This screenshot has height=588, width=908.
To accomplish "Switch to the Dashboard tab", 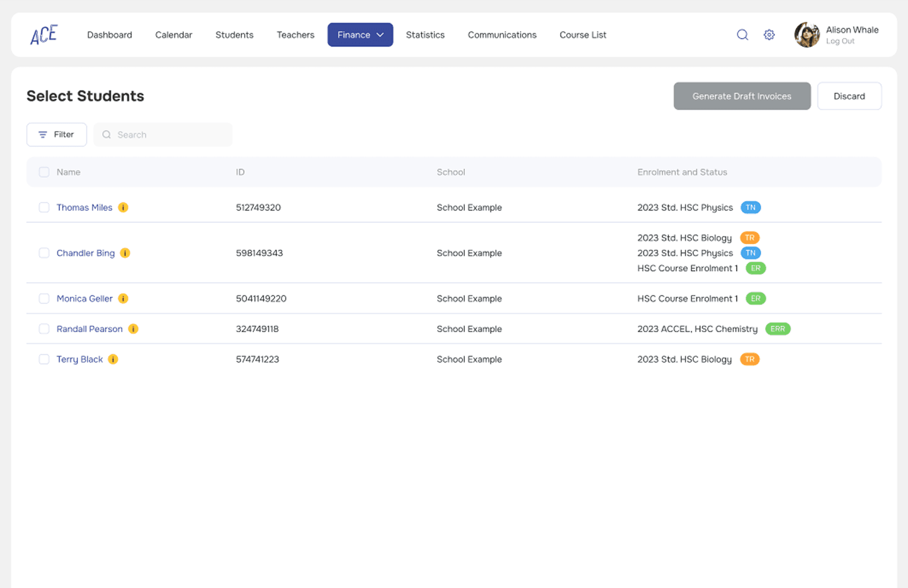I will pos(109,35).
